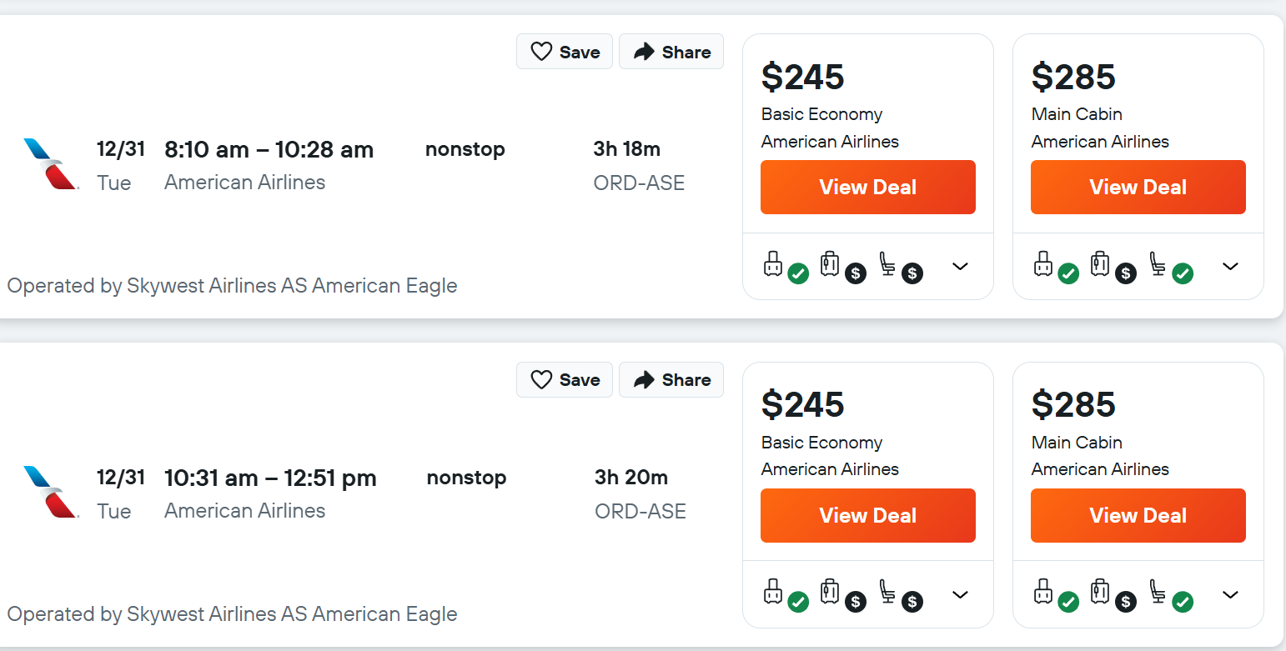1286x651 pixels.
Task: Click the seat fee icon in the 10:31 am Basic Economy card
Action: pyautogui.click(x=900, y=594)
